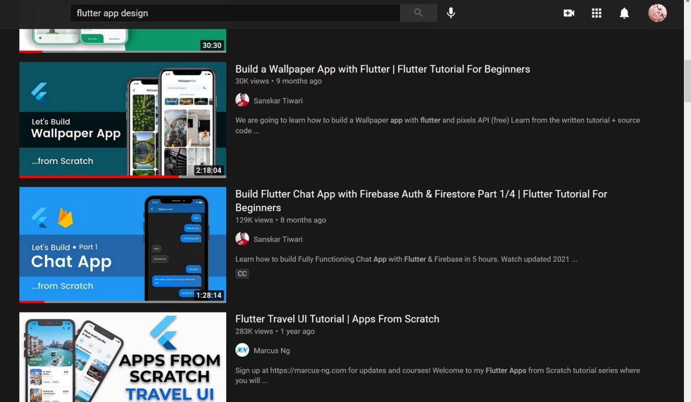Click '129K views • 8 months ago' text
Image resolution: width=691 pixels, height=402 pixels.
[x=281, y=220]
